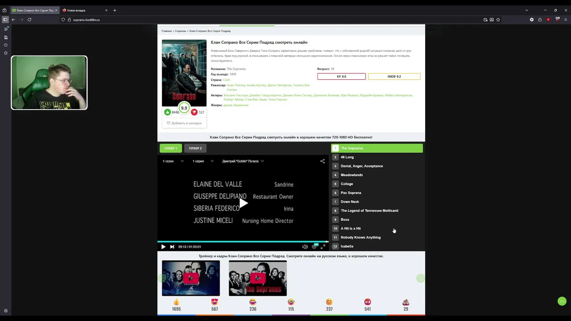Play the first trailer thumbnail
Screen dimensions: 571x321
pos(191,278)
